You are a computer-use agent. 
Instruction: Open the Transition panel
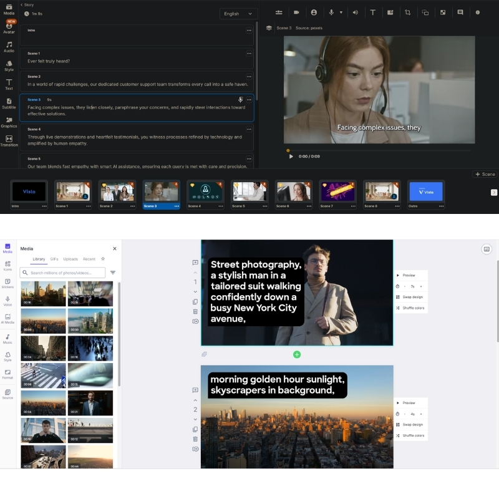8,140
